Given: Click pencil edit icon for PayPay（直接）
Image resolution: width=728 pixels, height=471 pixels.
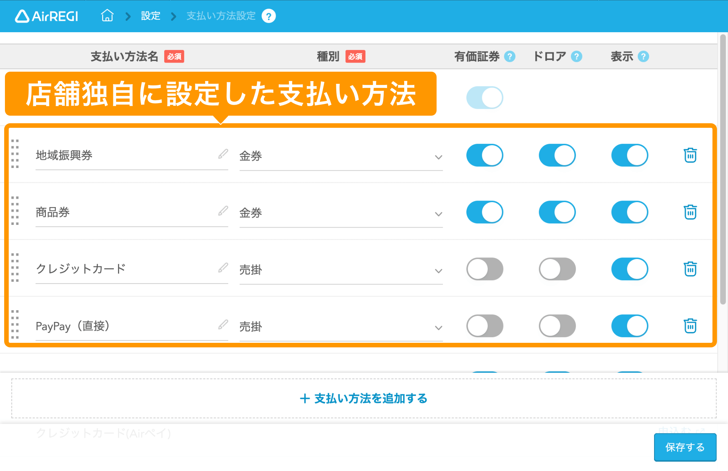Looking at the screenshot, I should 223,325.
